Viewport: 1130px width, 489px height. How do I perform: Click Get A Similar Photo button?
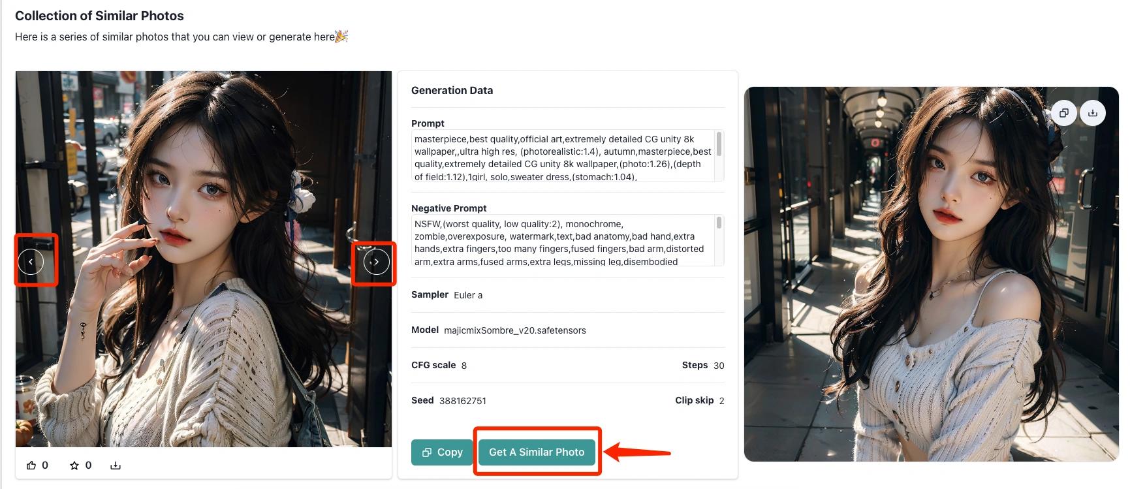click(537, 452)
